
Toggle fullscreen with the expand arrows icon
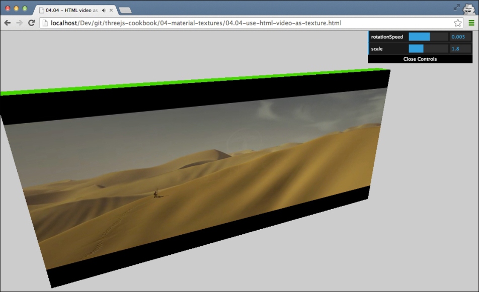[x=456, y=8]
